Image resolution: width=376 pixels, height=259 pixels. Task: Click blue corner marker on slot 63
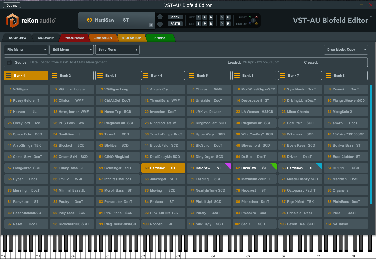(320, 165)
